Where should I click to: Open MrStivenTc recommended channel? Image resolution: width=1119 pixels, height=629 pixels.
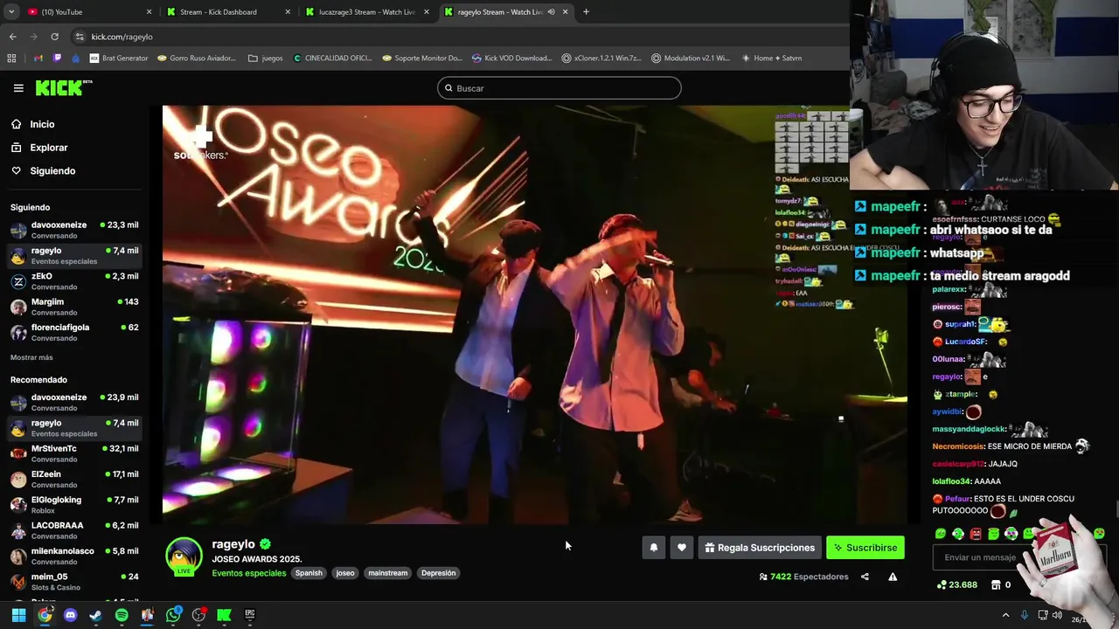point(74,453)
